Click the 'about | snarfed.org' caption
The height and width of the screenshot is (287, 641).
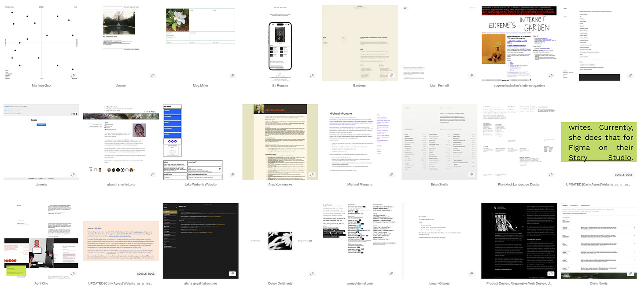[121, 185]
